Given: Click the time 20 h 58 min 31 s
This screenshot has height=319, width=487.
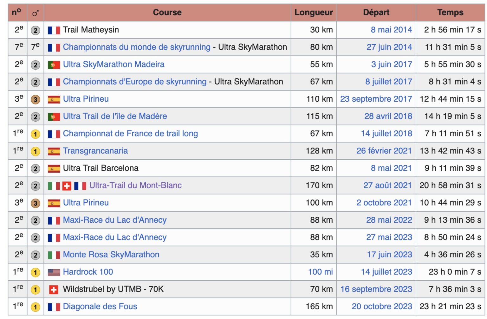Looking at the screenshot, I should click(x=450, y=185).
